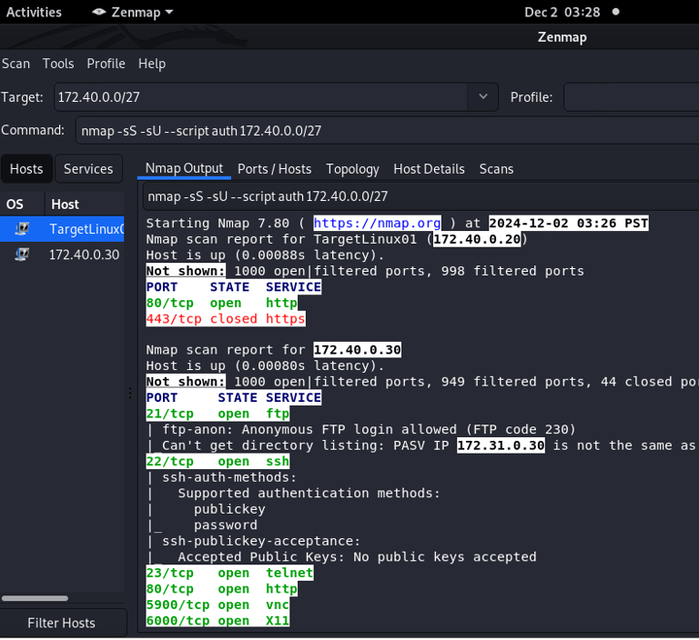
Task: Click the highlighted 172.31.0.30 PASV IP
Action: pos(501,445)
